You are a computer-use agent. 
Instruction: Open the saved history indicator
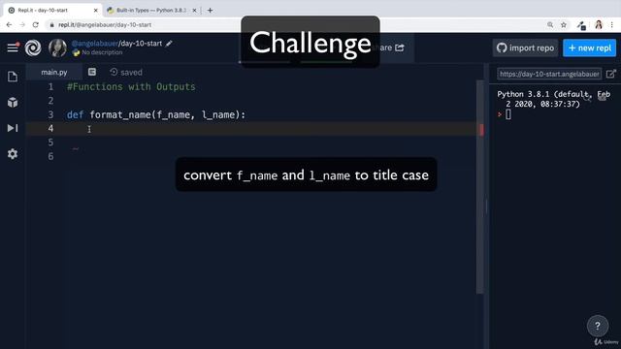(126, 72)
